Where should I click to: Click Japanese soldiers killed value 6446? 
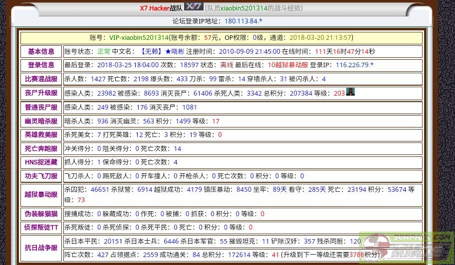tap(171, 242)
